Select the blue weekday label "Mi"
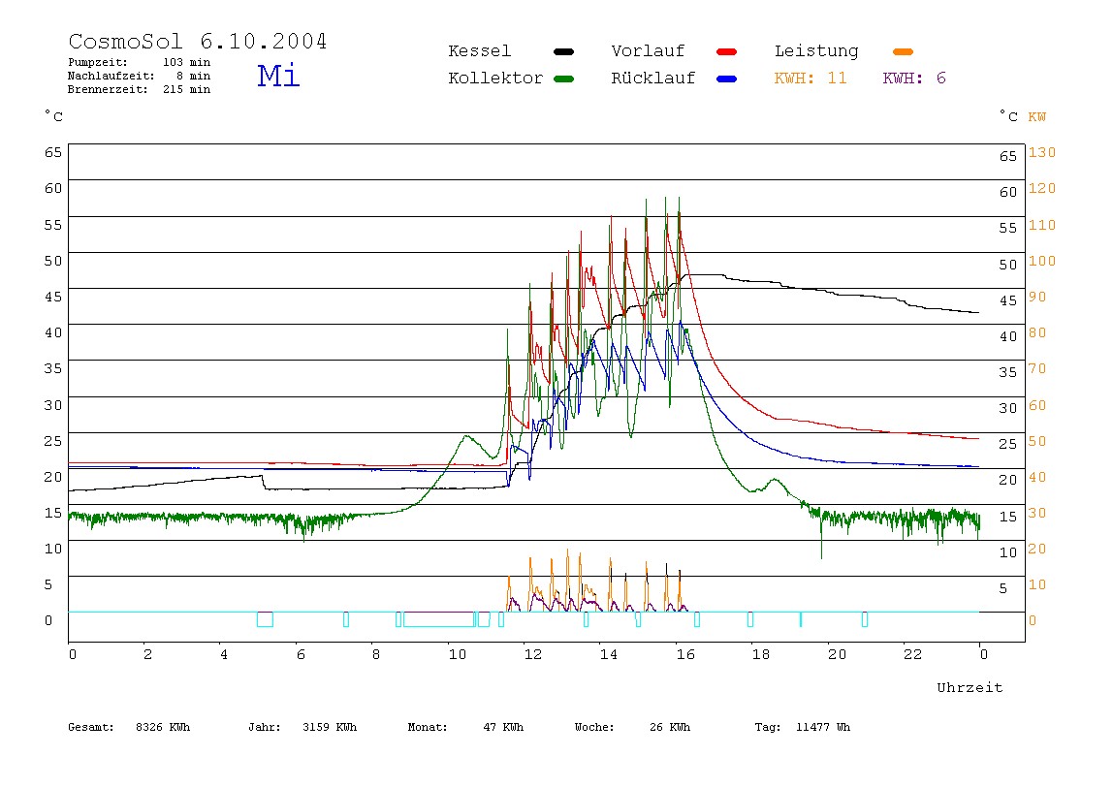The width and height of the screenshot is (1113, 787). click(278, 76)
